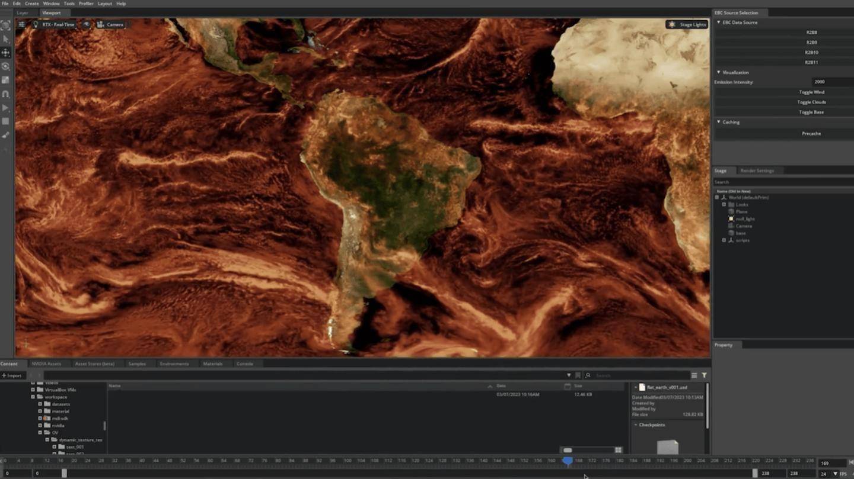Select the arrow Select tool
The height and width of the screenshot is (479, 854).
[6, 39]
